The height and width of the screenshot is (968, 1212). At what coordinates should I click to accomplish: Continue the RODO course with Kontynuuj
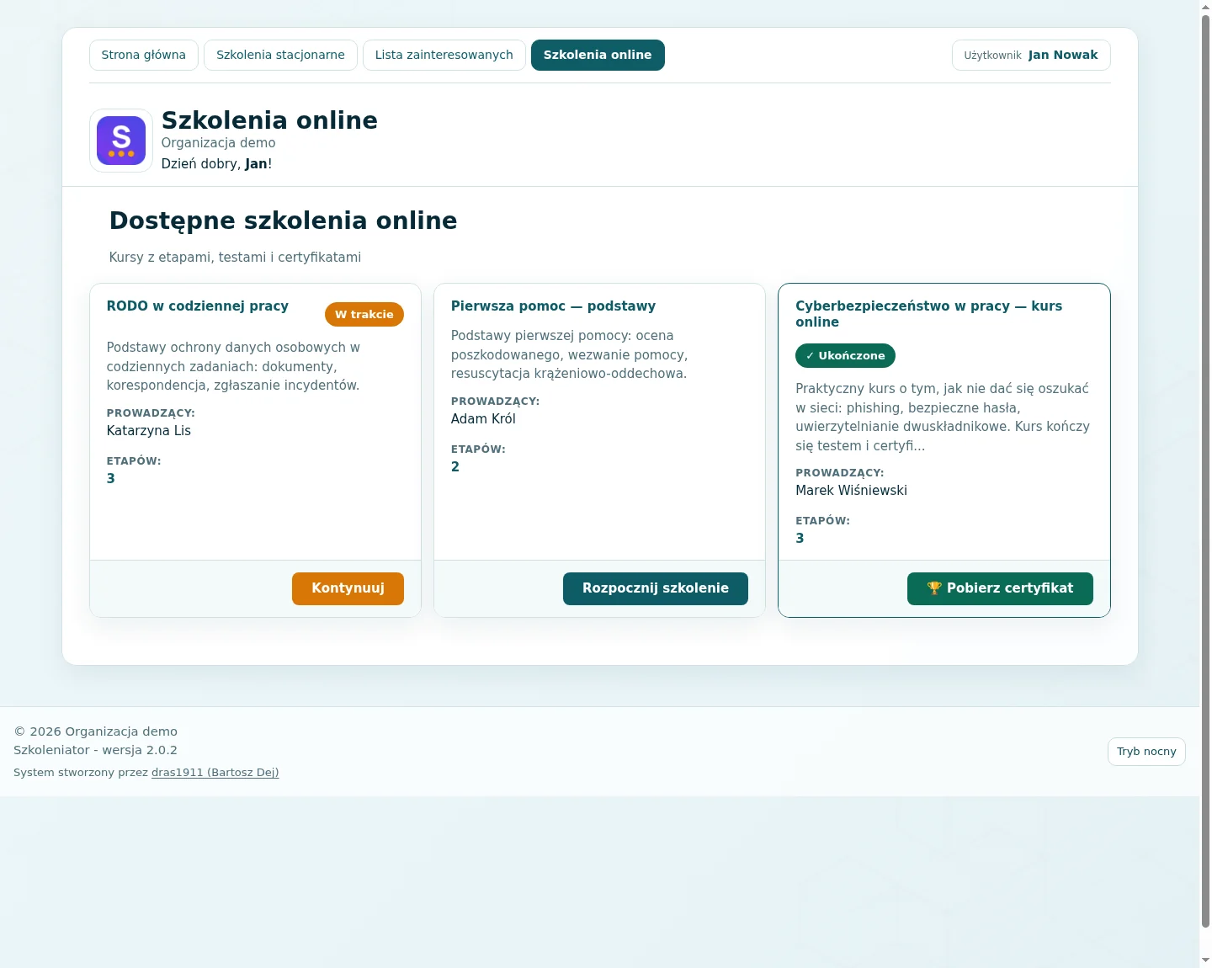click(348, 588)
